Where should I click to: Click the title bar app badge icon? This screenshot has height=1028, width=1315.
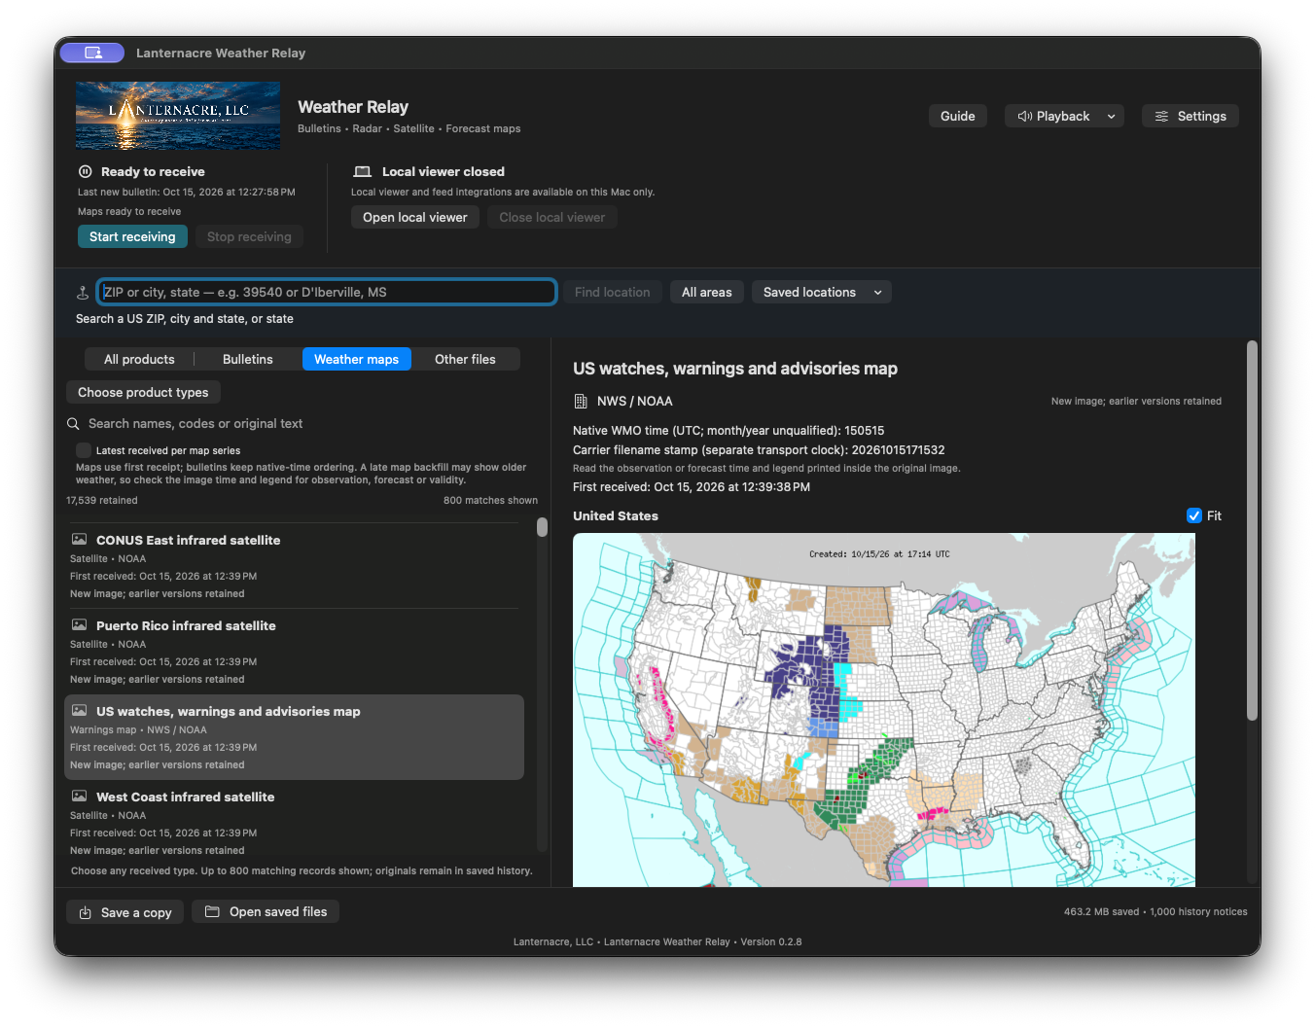click(x=92, y=53)
